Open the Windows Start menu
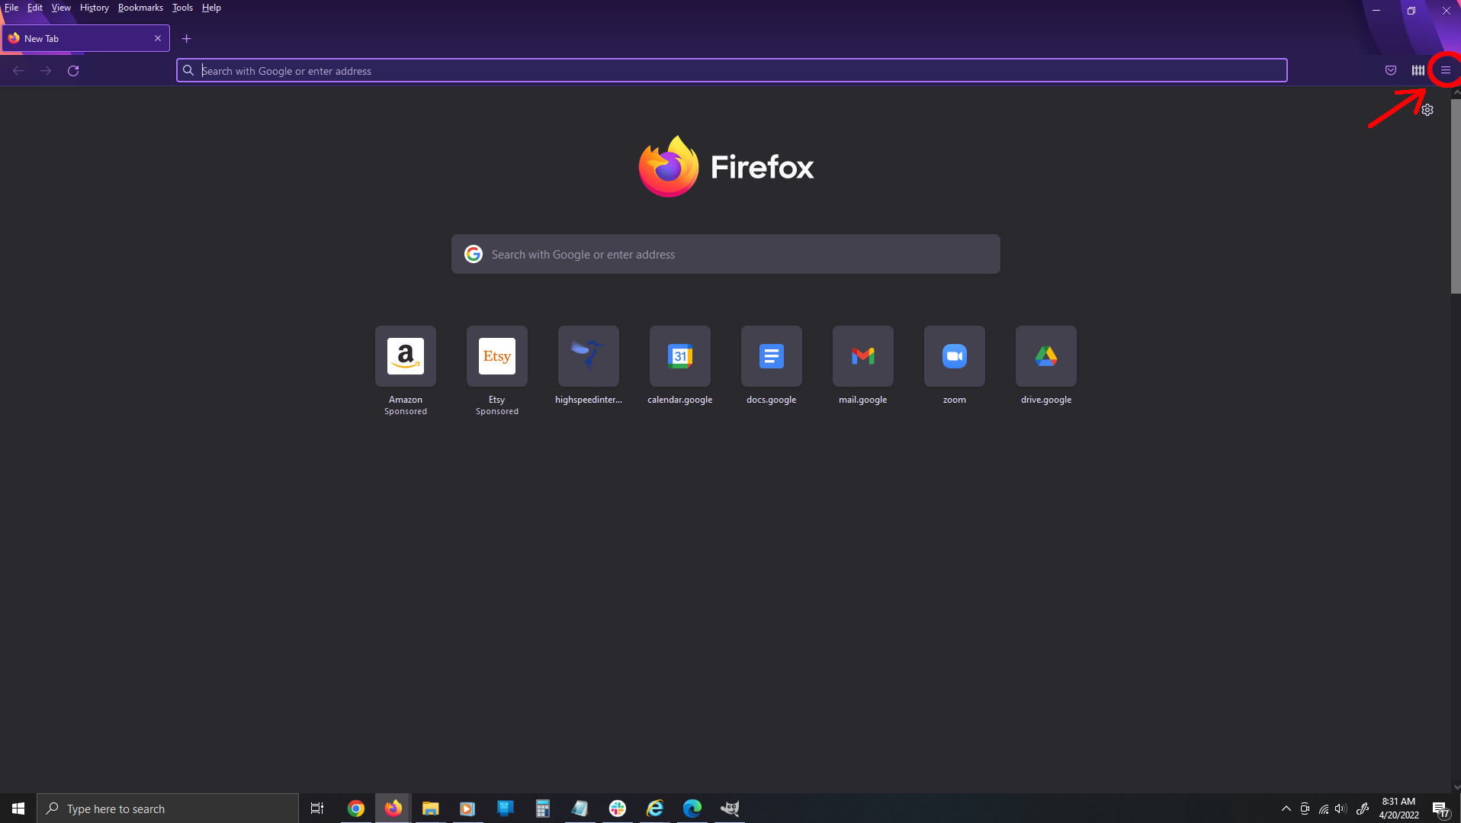Image resolution: width=1461 pixels, height=823 pixels. [x=18, y=809]
